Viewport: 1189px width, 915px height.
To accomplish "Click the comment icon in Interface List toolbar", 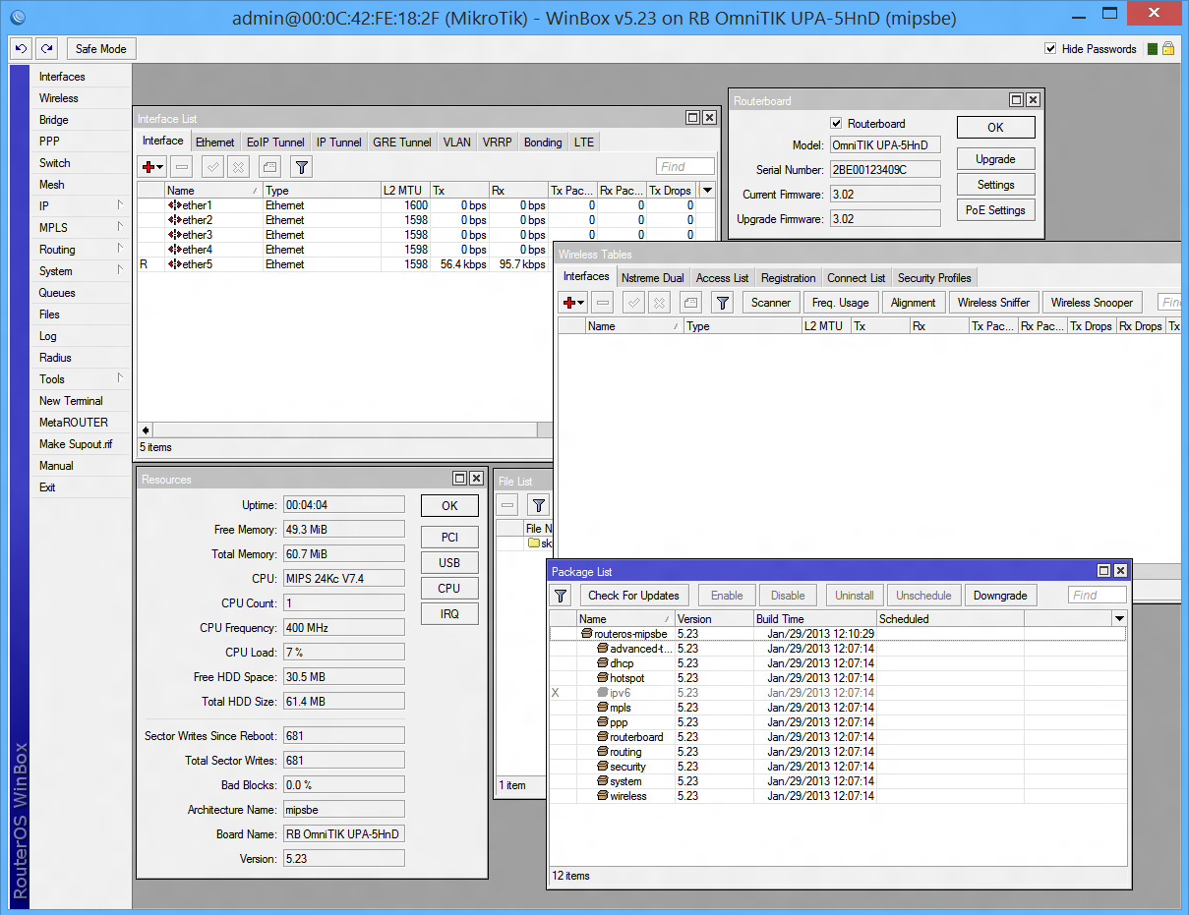I will [x=269, y=167].
